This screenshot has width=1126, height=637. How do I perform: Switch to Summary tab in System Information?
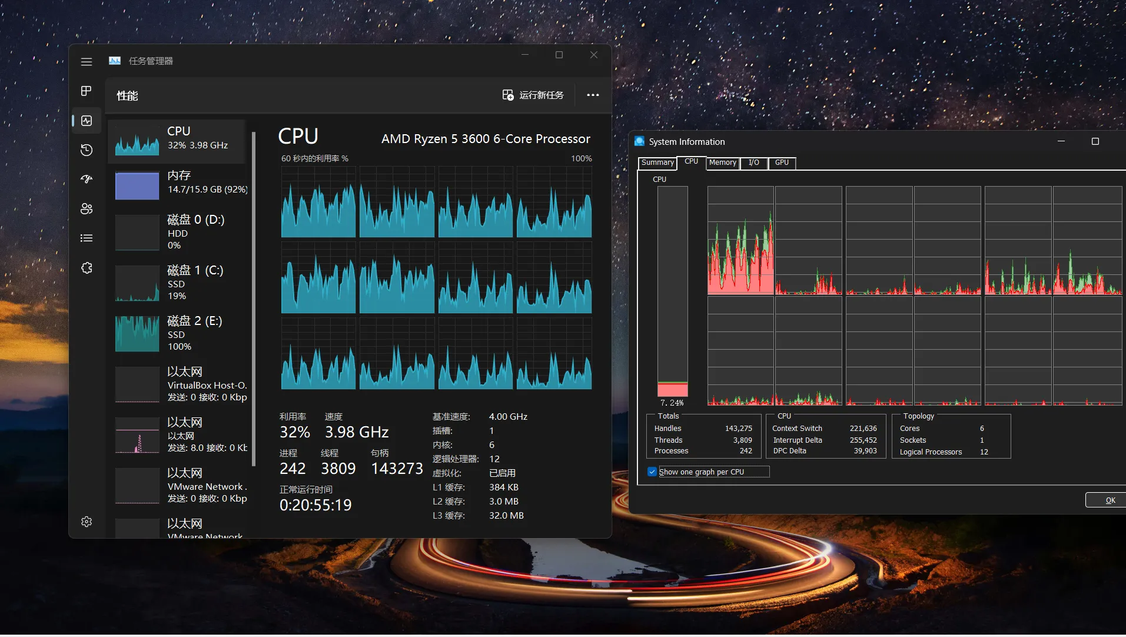point(657,163)
